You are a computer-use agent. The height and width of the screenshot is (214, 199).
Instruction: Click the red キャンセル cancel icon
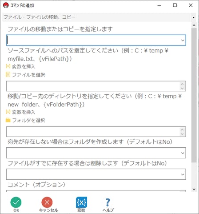47,202
